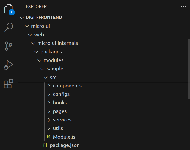
Task: Open the Run and Debug view
Action: [8, 65]
